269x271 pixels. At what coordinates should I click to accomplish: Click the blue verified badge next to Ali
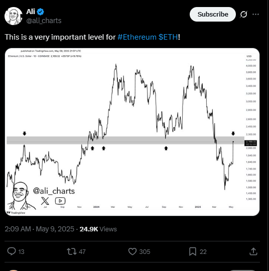point(41,12)
